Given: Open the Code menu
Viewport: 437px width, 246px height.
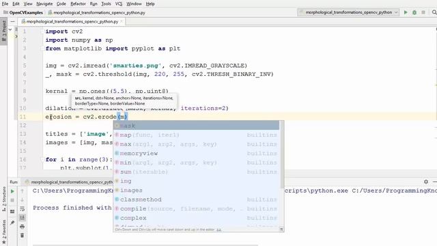Looking at the screenshot, I should point(61,4).
